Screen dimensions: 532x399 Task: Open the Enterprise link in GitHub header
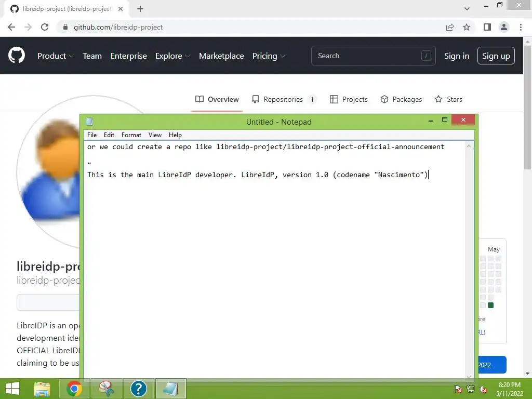(129, 56)
